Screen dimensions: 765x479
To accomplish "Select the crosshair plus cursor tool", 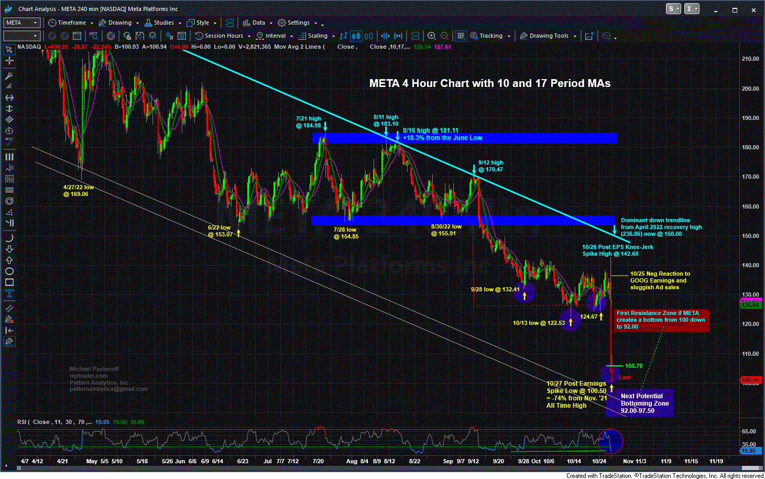I will click(x=9, y=61).
